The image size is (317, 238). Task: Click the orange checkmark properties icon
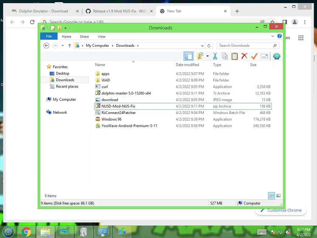pos(254,56)
